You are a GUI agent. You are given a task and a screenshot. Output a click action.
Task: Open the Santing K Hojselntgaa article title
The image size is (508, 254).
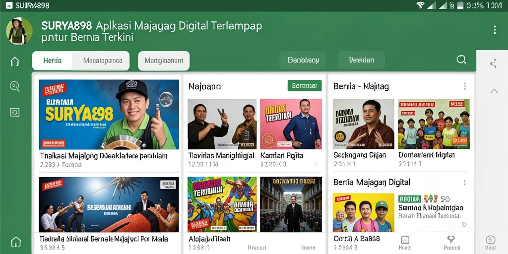[430, 208]
